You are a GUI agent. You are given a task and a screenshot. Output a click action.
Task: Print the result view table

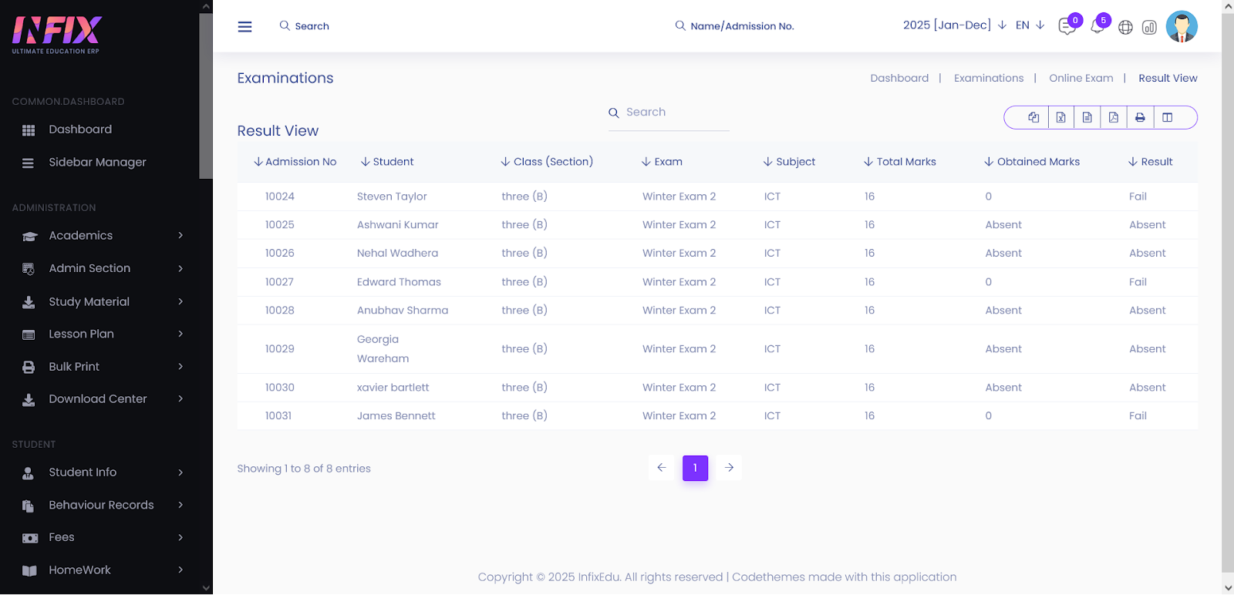1140,117
